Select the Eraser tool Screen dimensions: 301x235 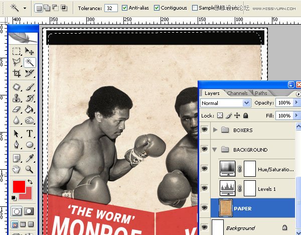click(x=17, y=109)
